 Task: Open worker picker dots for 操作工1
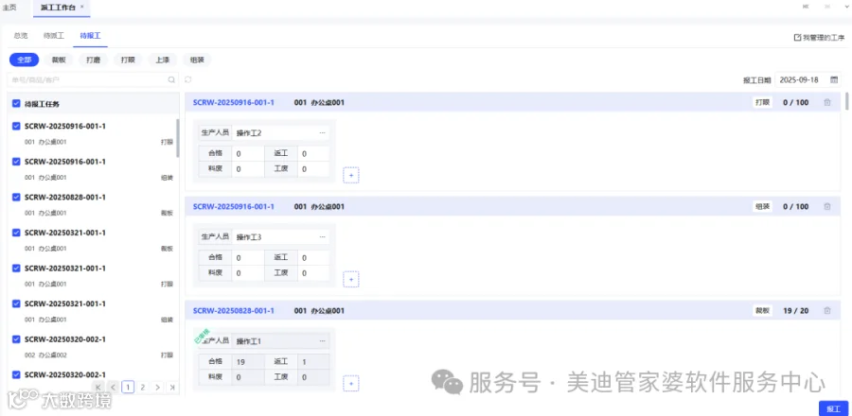pos(322,341)
